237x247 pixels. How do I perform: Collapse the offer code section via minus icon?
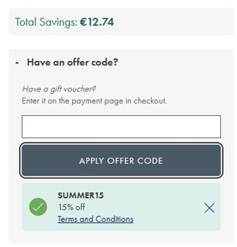[x=17, y=62]
